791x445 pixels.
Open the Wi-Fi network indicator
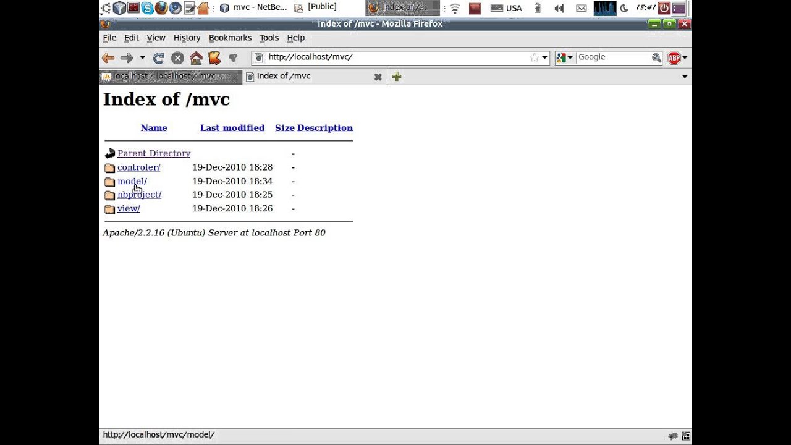[x=455, y=9]
